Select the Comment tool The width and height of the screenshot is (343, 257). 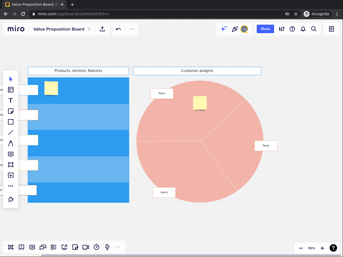tap(11, 154)
